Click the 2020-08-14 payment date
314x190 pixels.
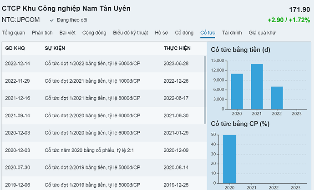point(176,167)
